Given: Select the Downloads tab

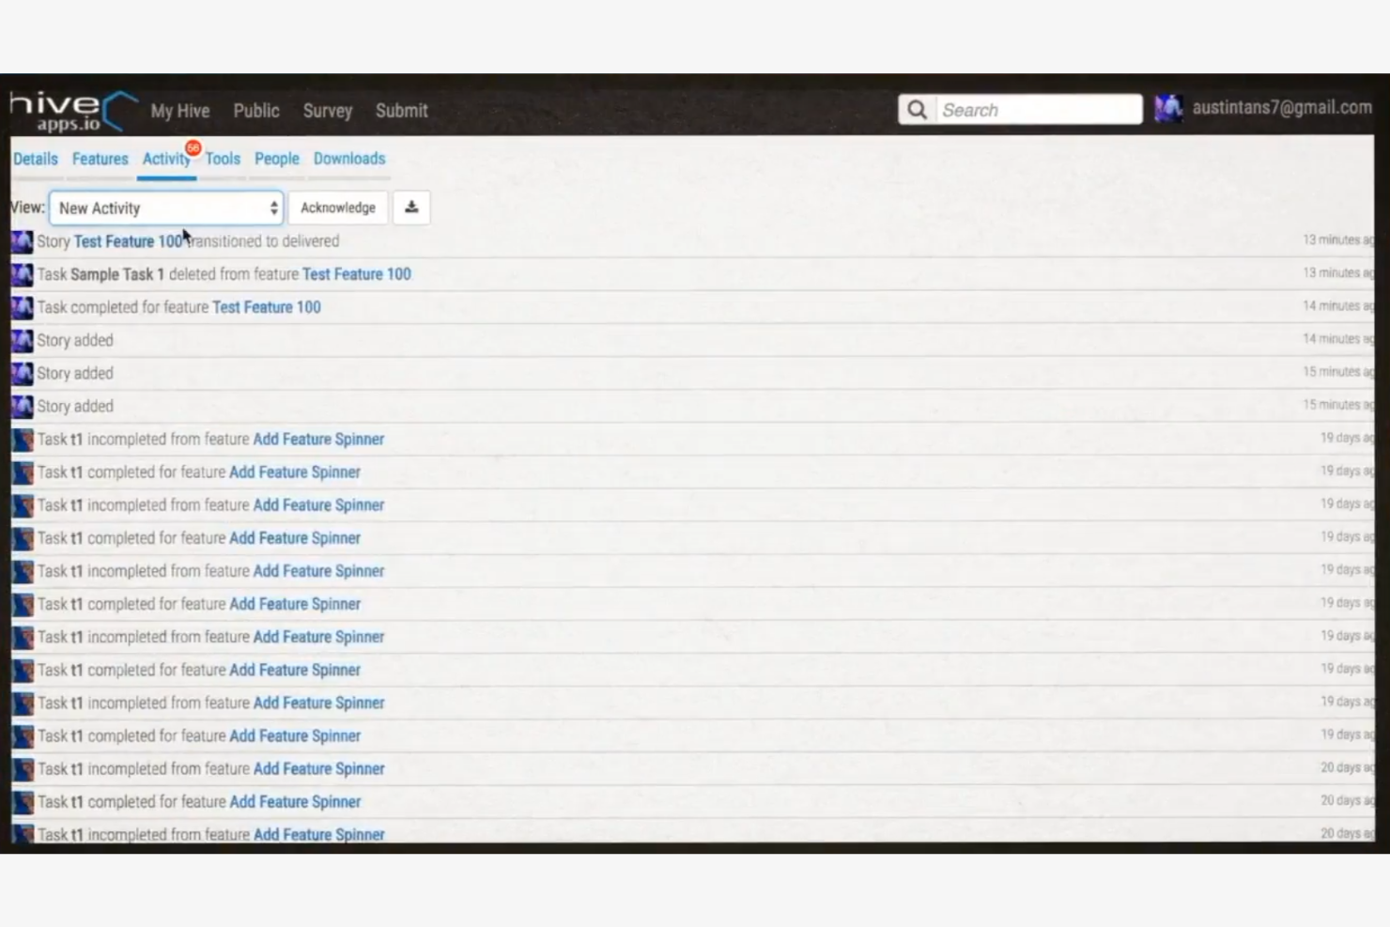Looking at the screenshot, I should tap(348, 159).
